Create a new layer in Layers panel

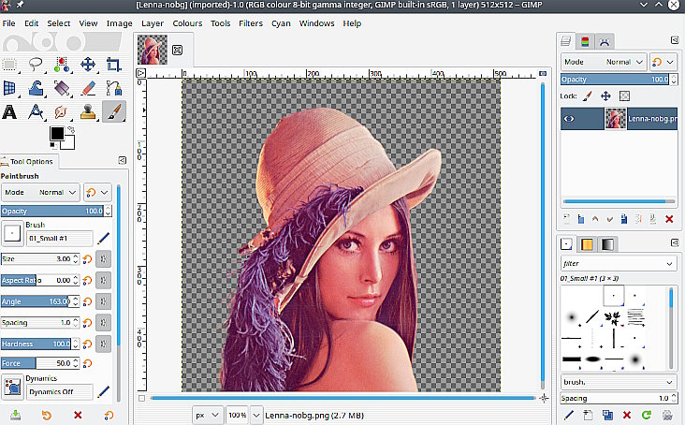click(x=566, y=218)
